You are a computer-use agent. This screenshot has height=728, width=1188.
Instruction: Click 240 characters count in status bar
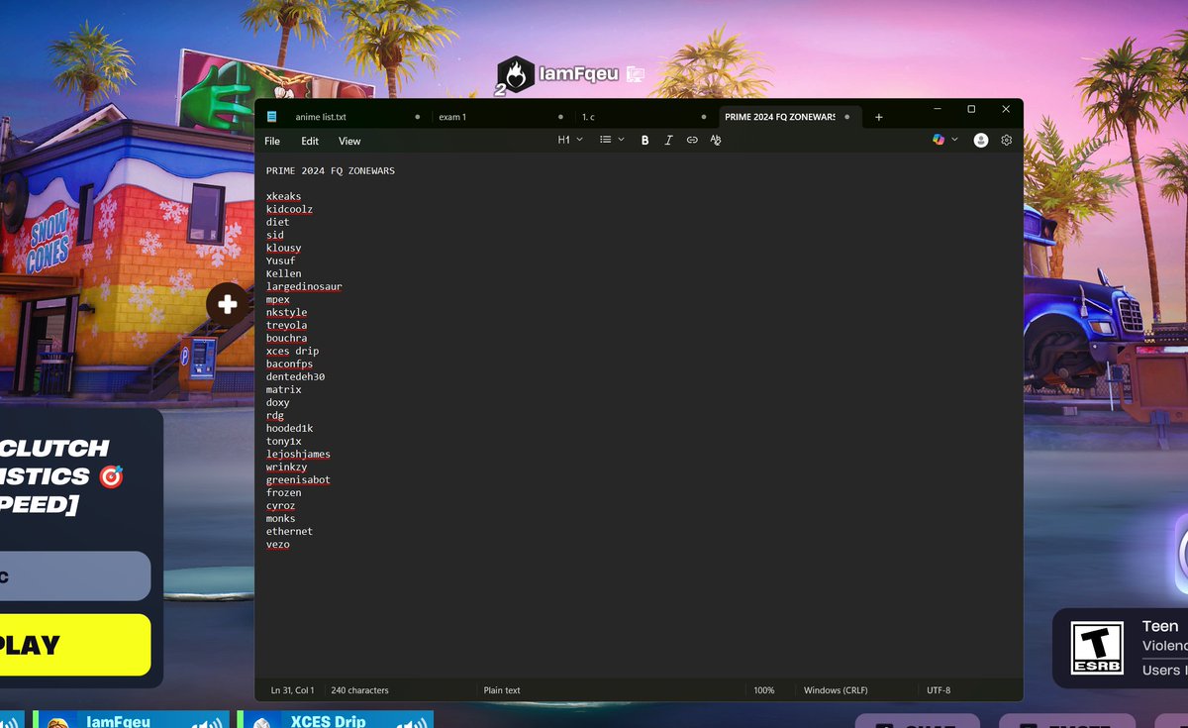pos(359,690)
